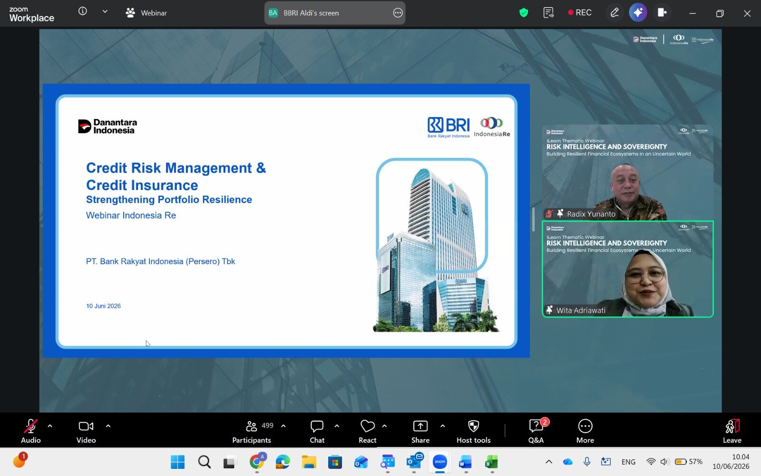Image resolution: width=761 pixels, height=476 pixels.
Task: Restore down the Zoom window
Action: [720, 13]
